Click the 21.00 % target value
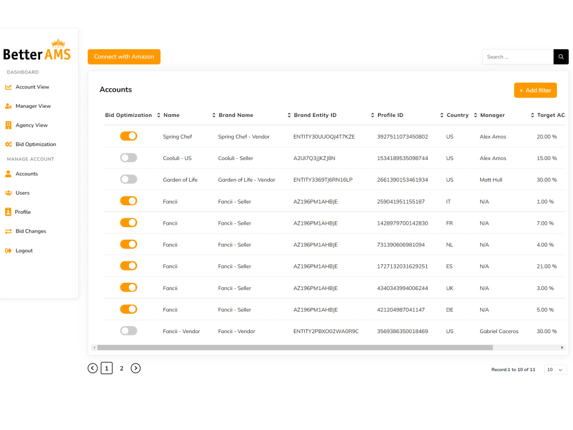 click(547, 267)
